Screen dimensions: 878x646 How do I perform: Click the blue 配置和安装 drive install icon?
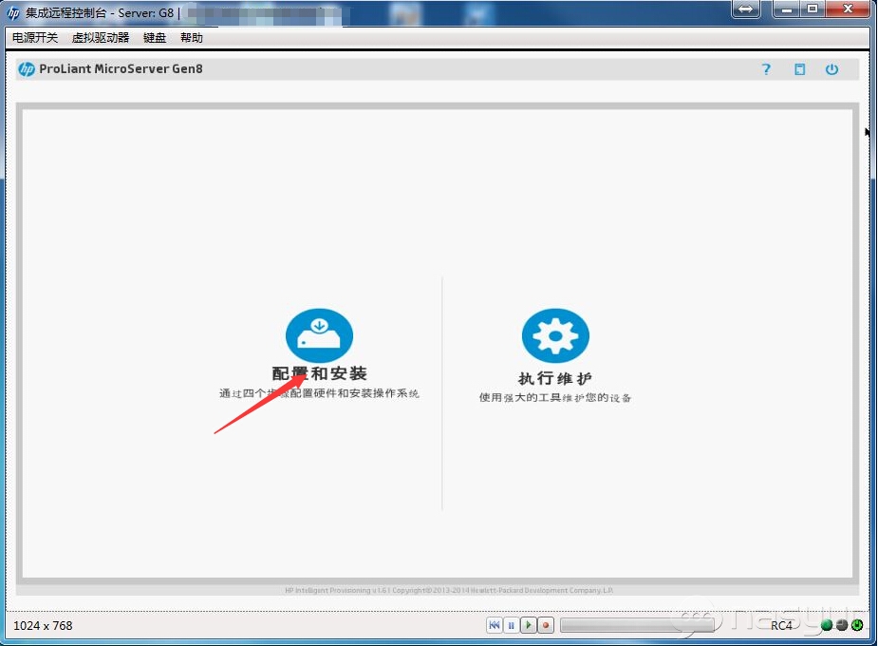319,335
